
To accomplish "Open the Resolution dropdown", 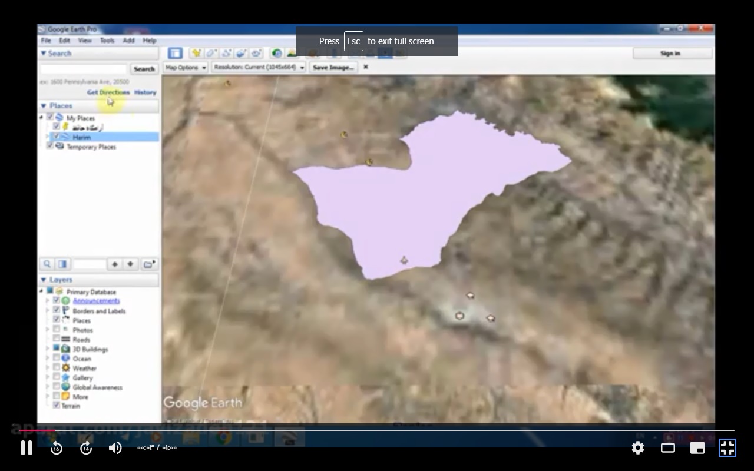I will pyautogui.click(x=259, y=67).
